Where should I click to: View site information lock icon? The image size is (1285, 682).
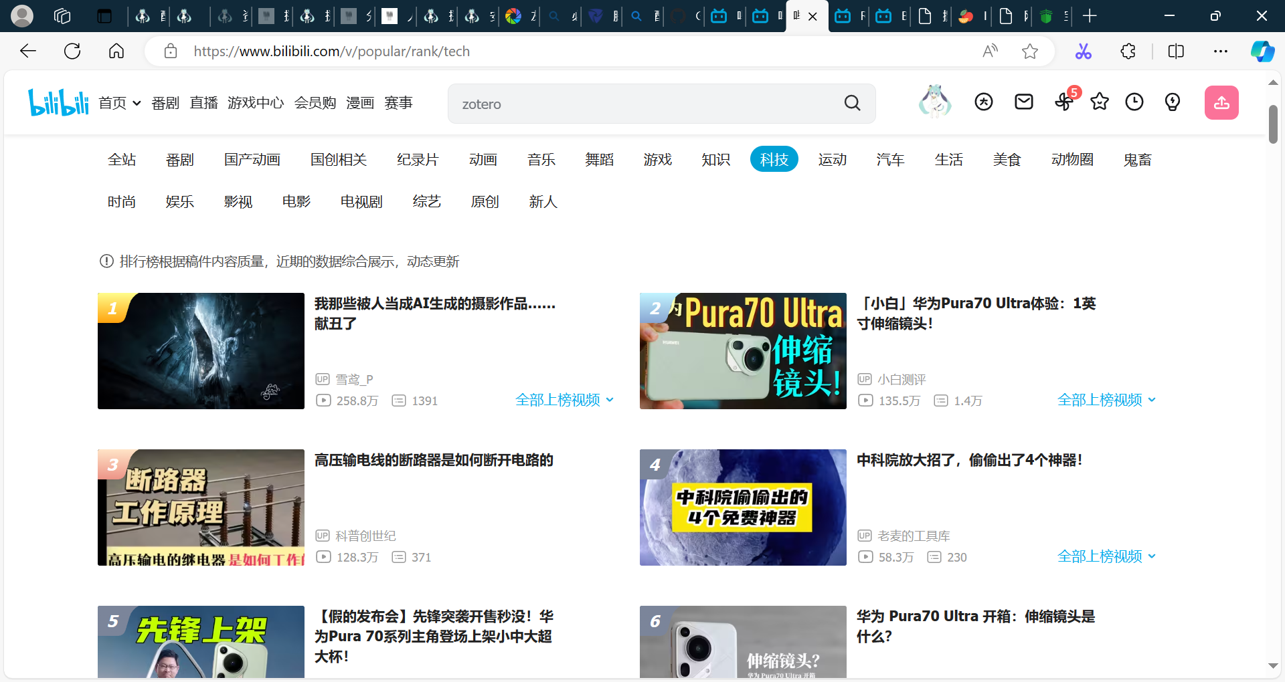pyautogui.click(x=170, y=51)
